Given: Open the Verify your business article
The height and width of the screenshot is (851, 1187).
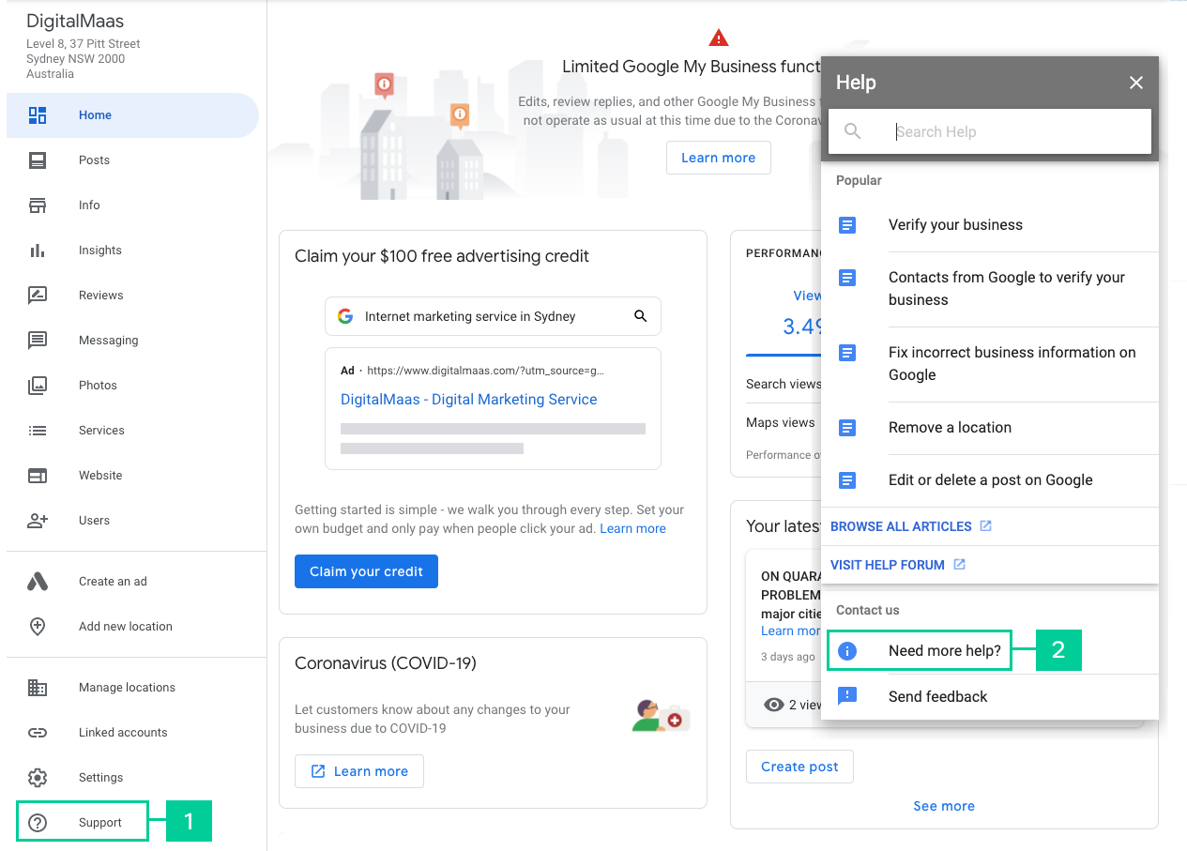Looking at the screenshot, I should tap(990, 225).
